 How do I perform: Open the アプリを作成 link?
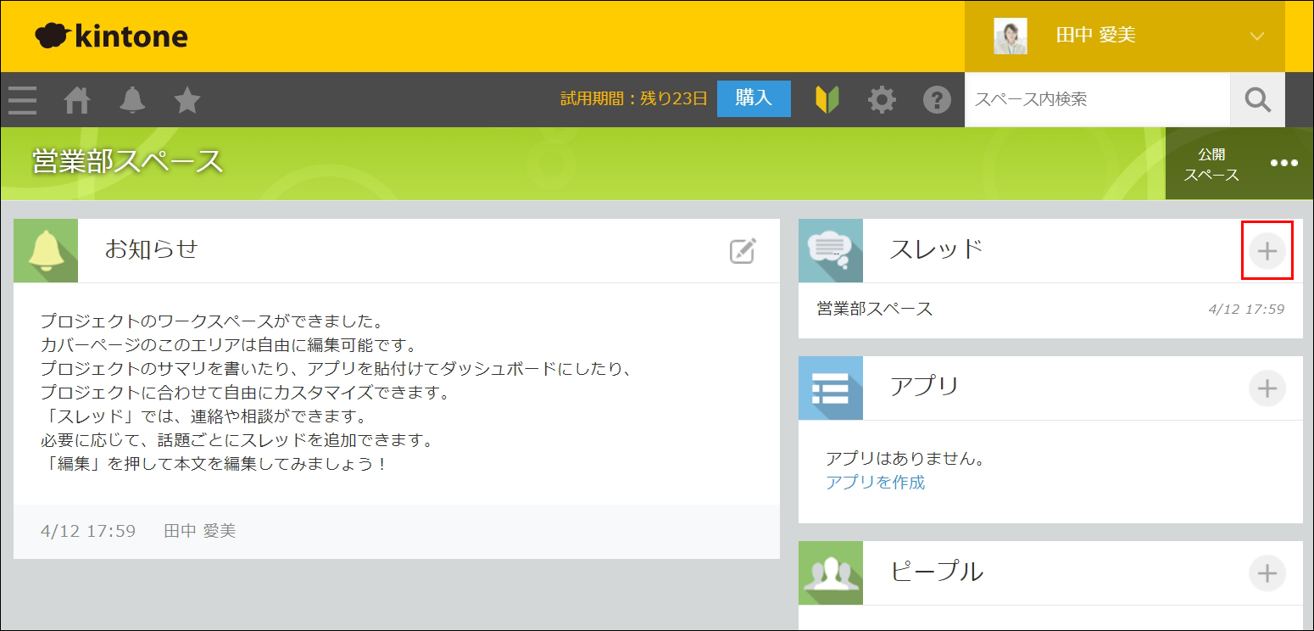point(875,482)
